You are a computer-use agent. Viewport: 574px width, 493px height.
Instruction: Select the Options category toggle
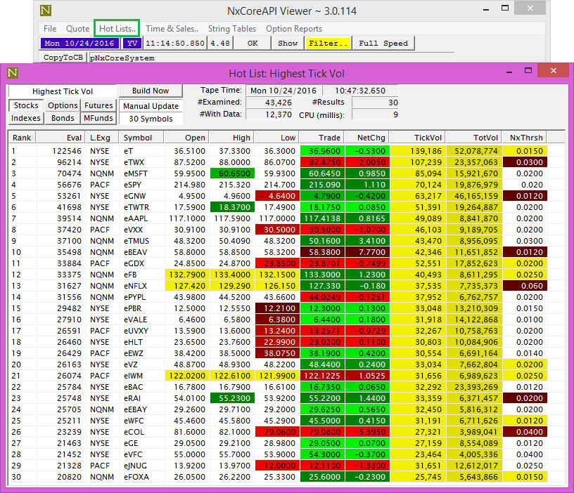click(x=63, y=105)
